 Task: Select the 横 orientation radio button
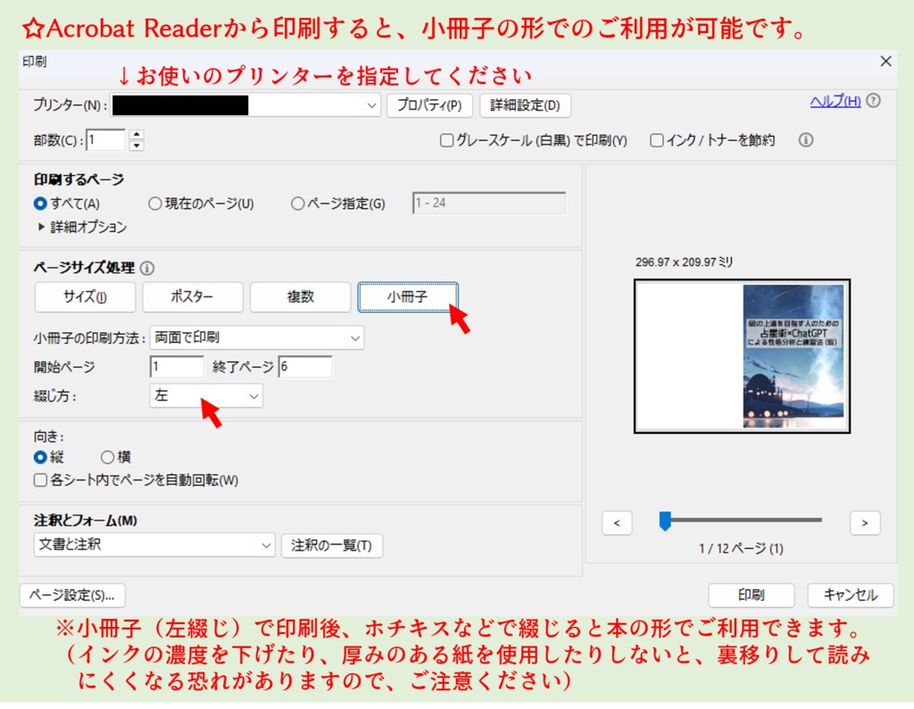point(107,457)
